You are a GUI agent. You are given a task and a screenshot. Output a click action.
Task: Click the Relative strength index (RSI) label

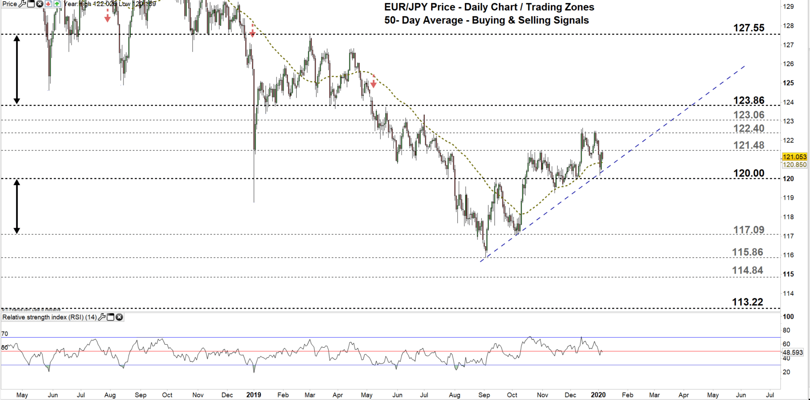[x=50, y=317]
